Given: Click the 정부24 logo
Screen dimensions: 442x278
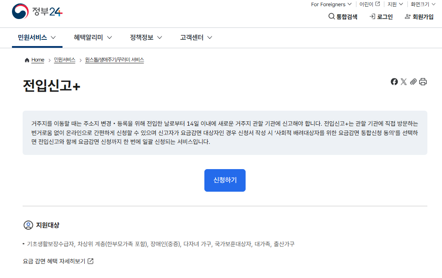Looking at the screenshot, I should point(37,11).
